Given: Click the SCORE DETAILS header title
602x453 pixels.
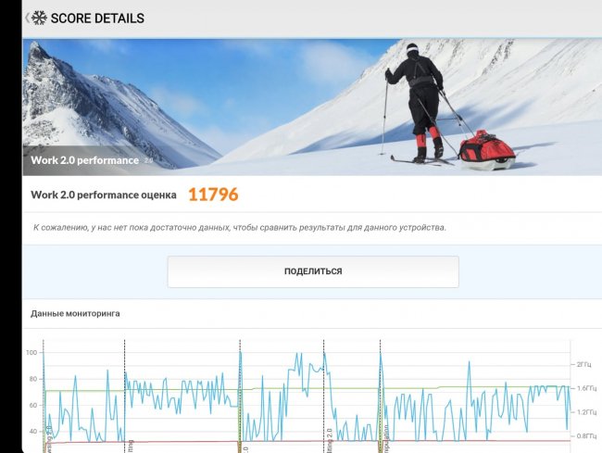Looking at the screenshot, I should (97, 19).
